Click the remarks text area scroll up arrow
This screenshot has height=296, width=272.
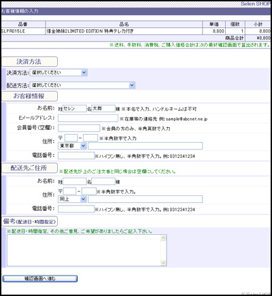[x=163, y=238]
